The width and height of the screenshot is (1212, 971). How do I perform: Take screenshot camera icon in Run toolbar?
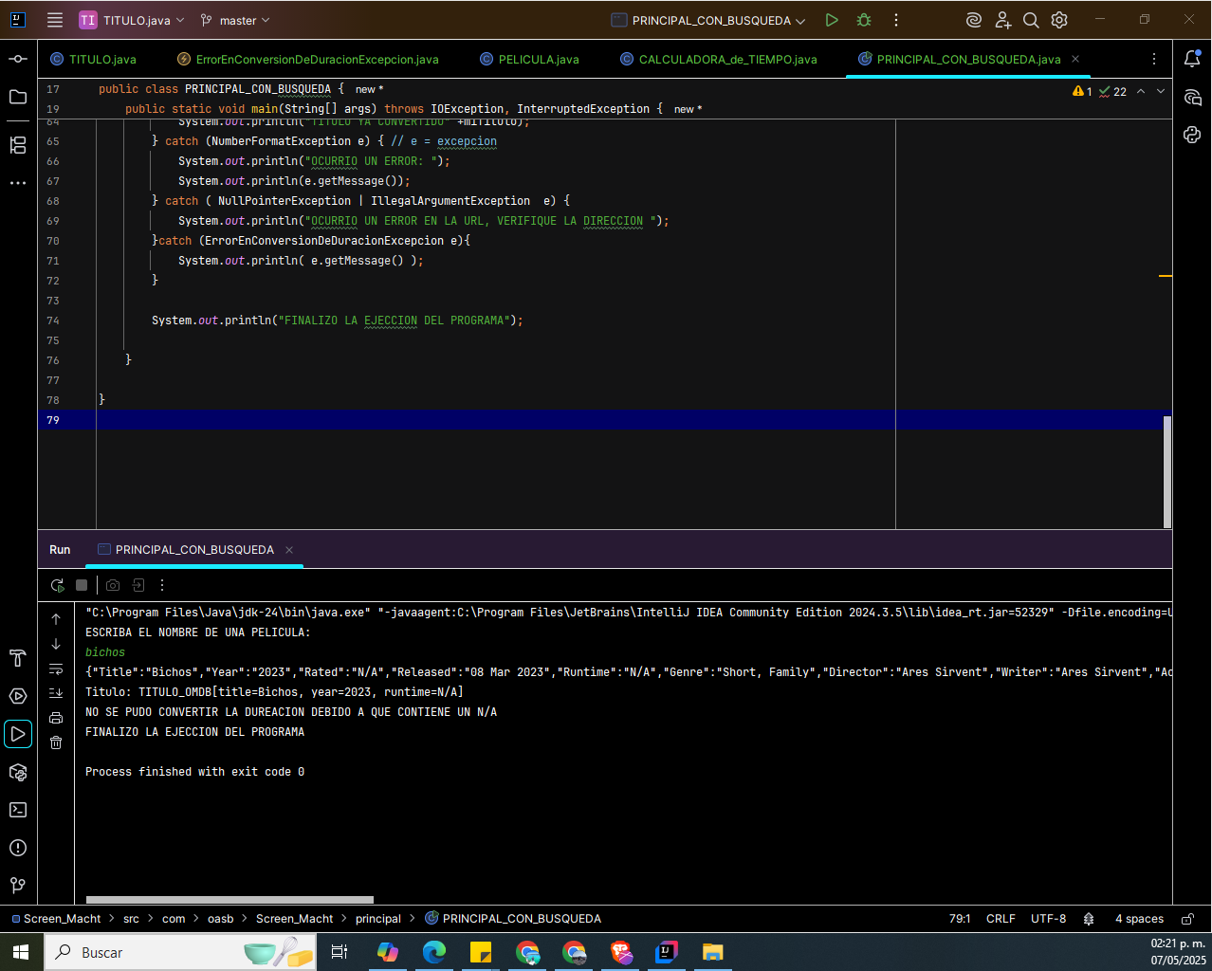pos(113,585)
